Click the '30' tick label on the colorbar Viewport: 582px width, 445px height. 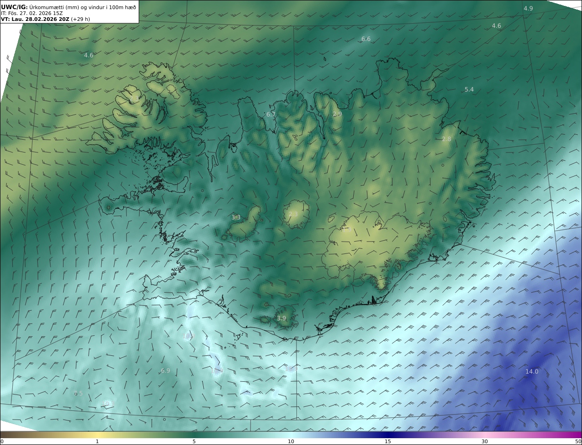485,441
